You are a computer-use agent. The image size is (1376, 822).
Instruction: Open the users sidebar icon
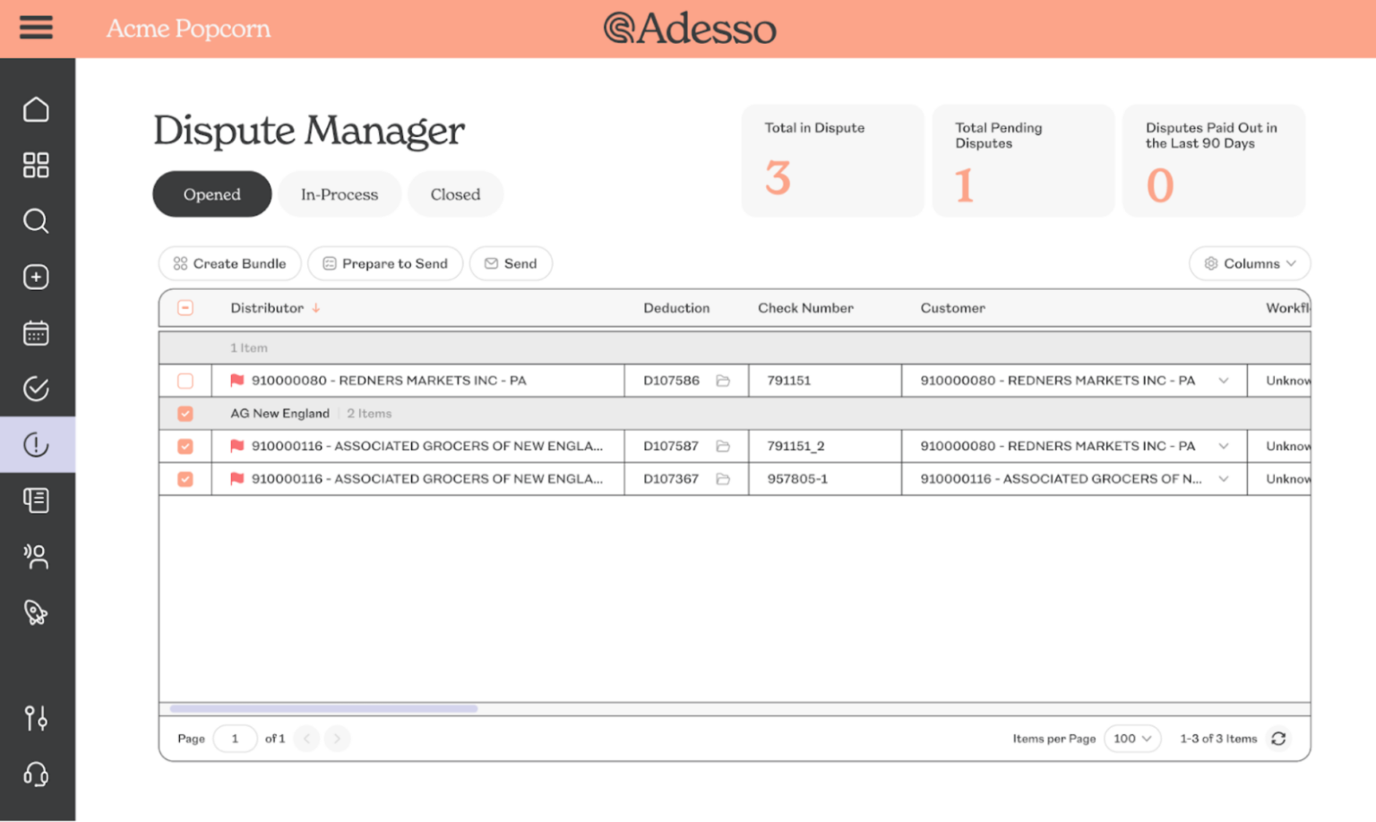(36, 557)
